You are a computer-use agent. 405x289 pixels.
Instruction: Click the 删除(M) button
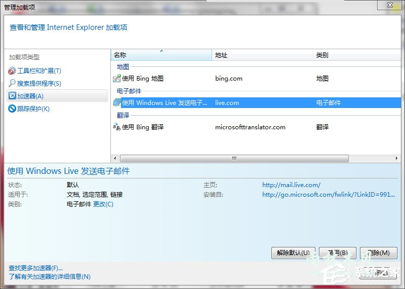(379, 253)
